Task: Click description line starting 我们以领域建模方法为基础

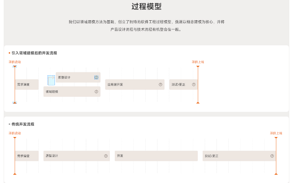Action: coord(146,22)
